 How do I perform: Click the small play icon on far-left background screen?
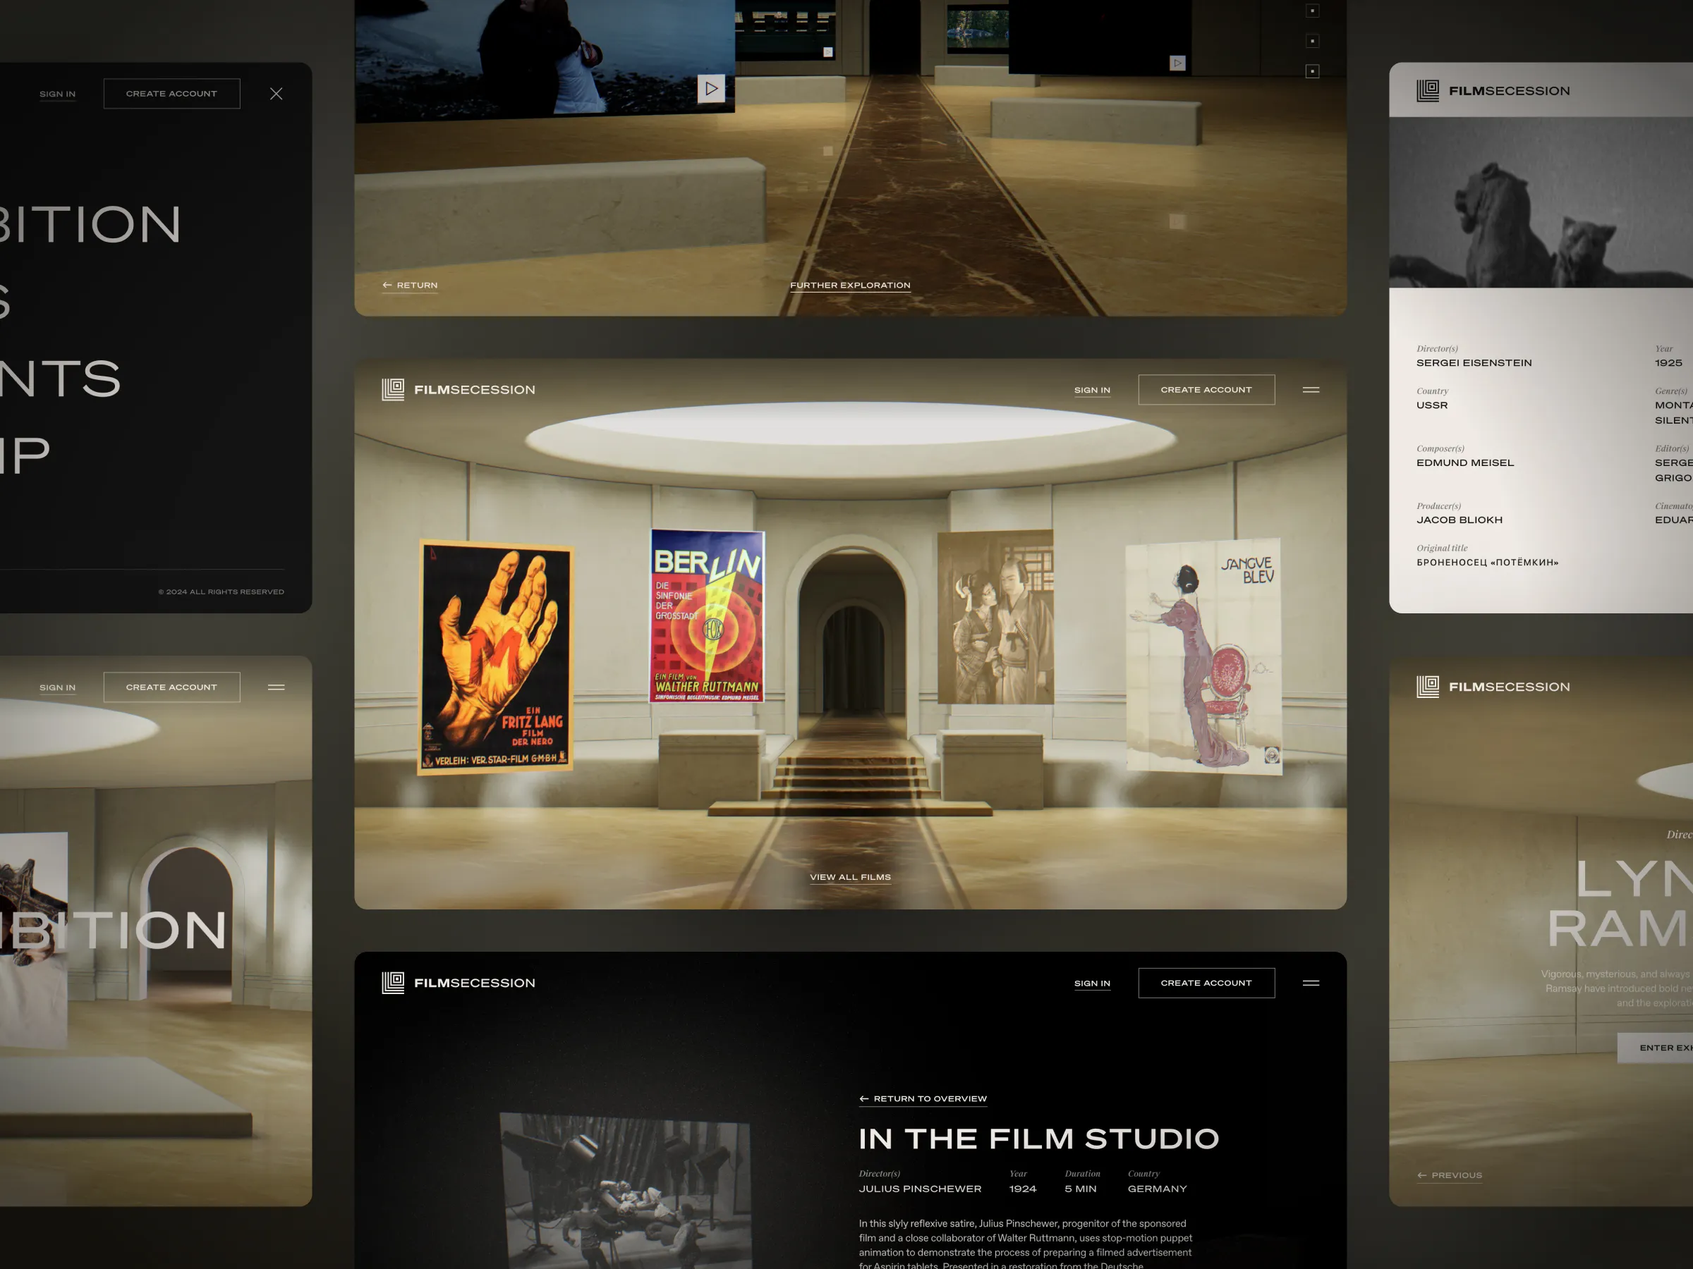point(827,52)
